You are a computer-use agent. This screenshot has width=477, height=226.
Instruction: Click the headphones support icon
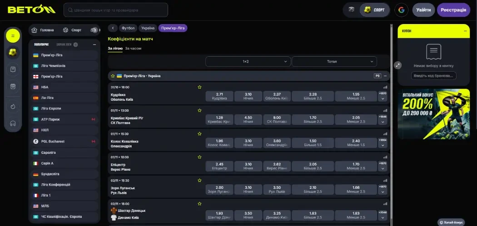[13, 123]
